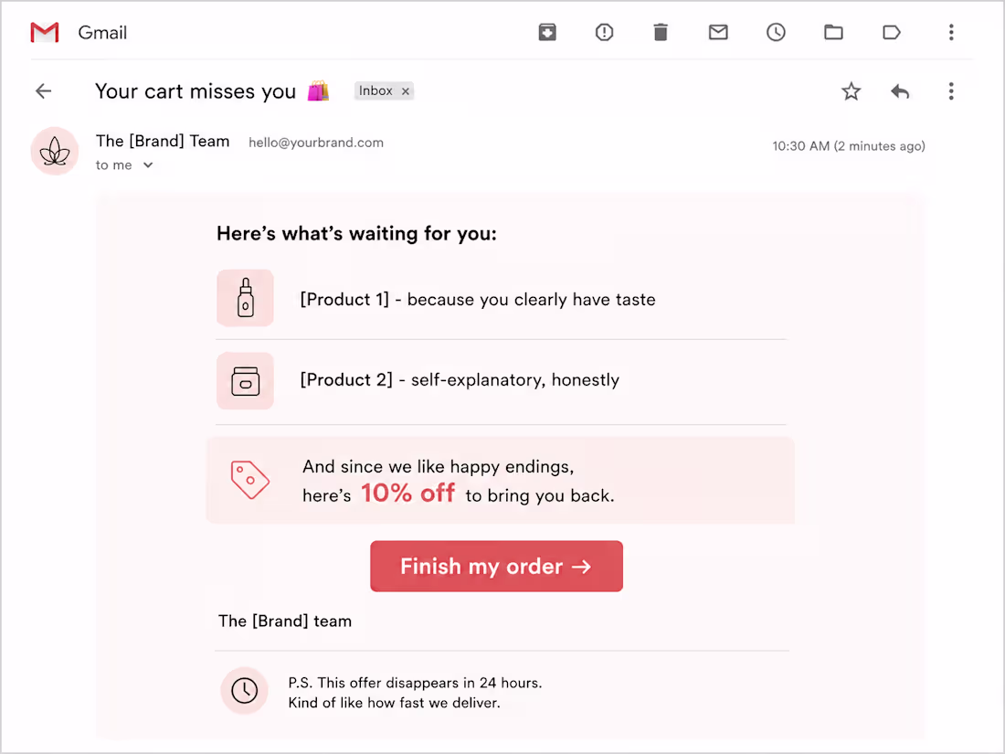
Task: Reply using the arrow icon
Action: click(900, 91)
